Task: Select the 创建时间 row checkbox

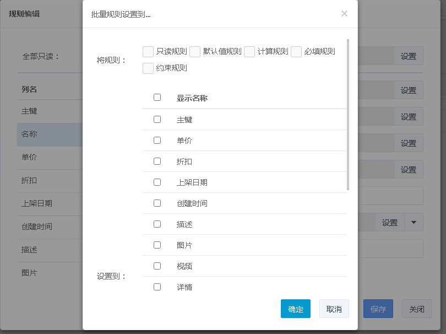Action: 157,203
